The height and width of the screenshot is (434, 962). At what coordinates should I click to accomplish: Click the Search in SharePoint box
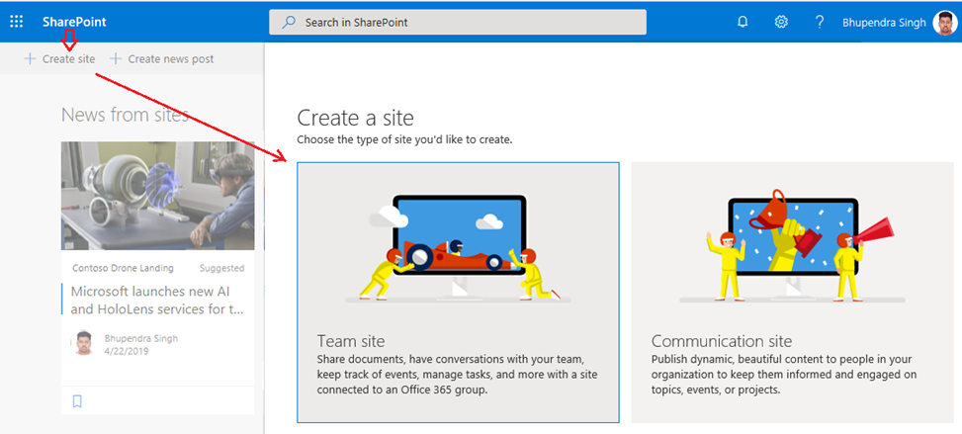point(458,22)
